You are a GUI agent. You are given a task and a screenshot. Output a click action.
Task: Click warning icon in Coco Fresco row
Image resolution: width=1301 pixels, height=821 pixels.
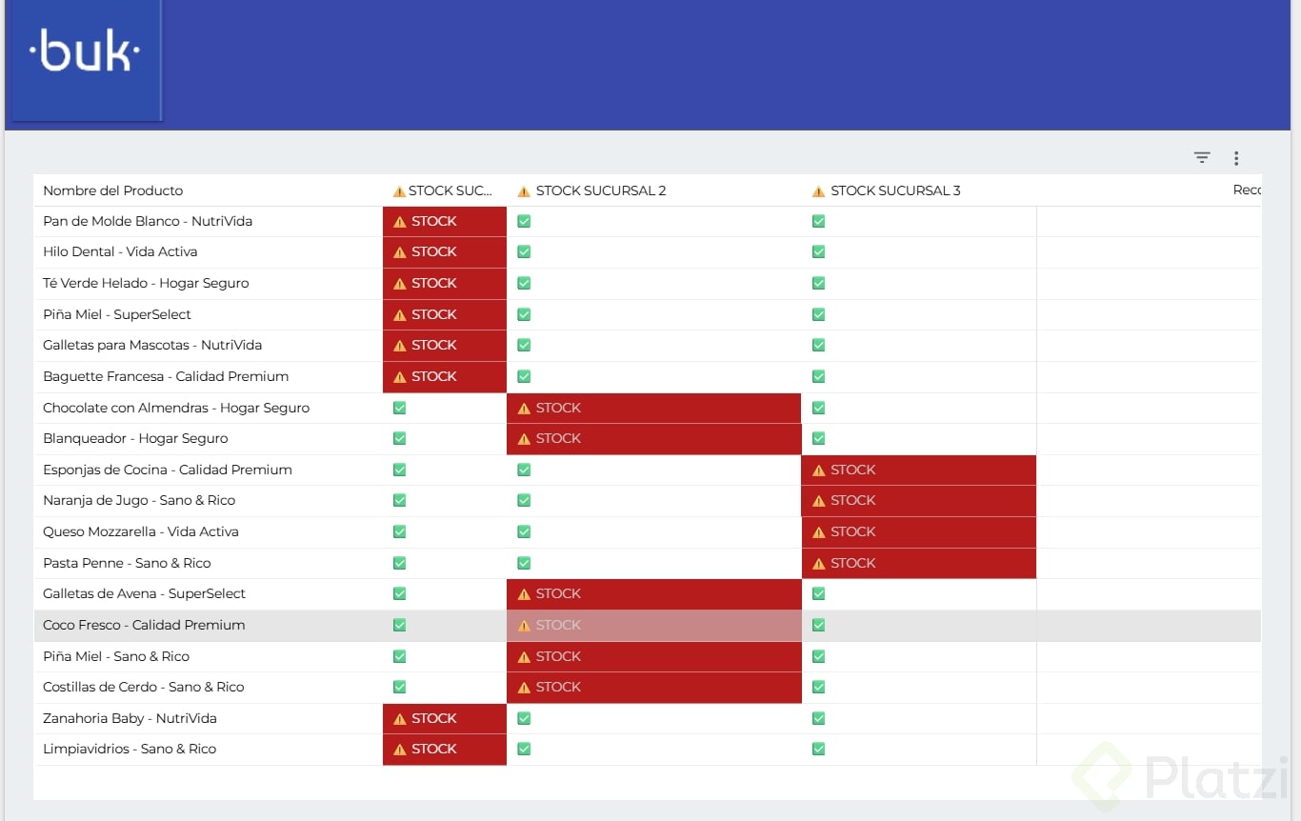[524, 626]
